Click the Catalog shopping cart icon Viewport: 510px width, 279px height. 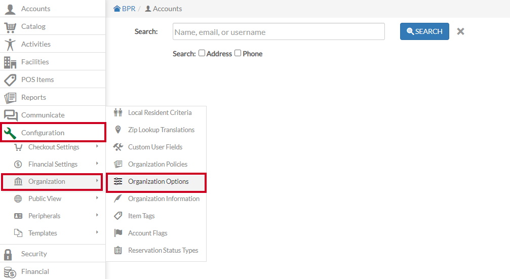coord(10,27)
